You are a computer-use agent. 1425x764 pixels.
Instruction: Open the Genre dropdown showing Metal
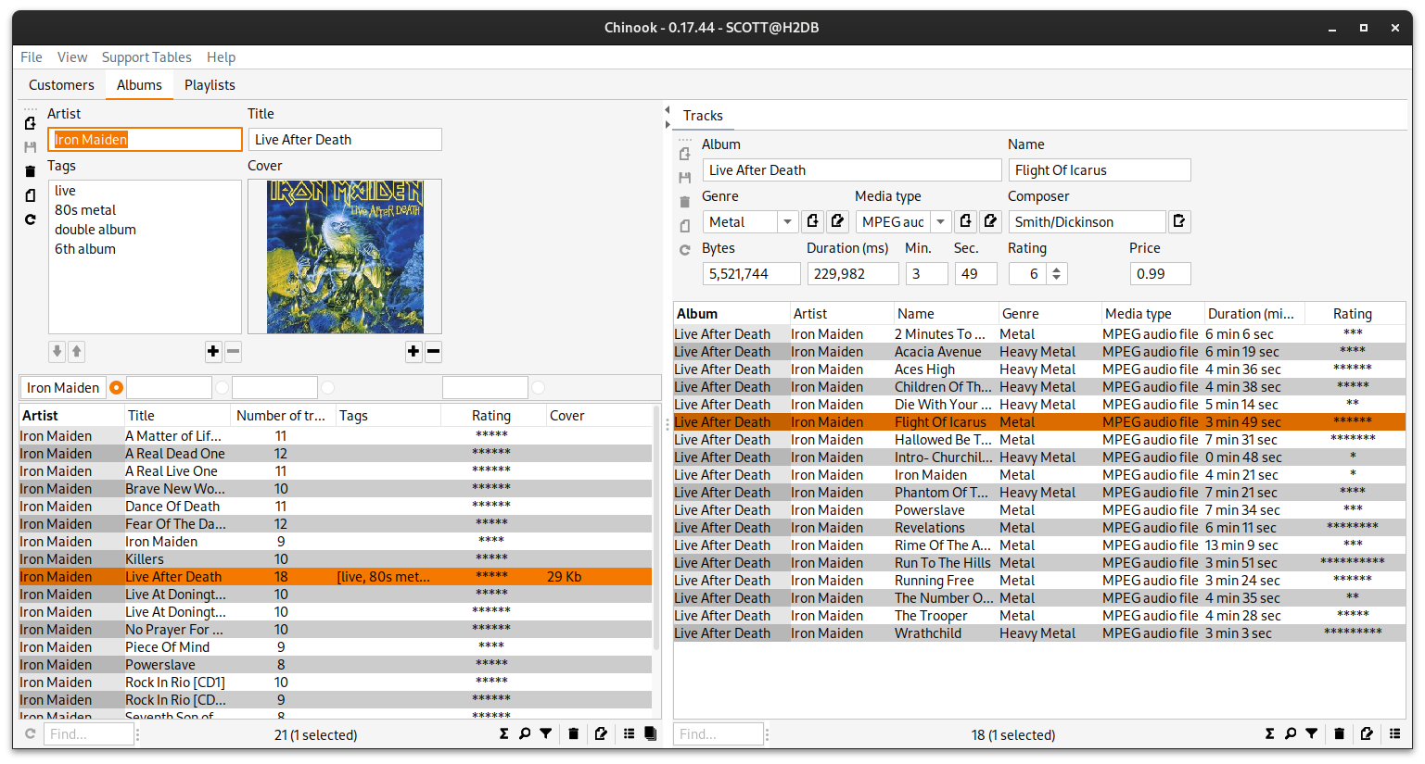(787, 221)
